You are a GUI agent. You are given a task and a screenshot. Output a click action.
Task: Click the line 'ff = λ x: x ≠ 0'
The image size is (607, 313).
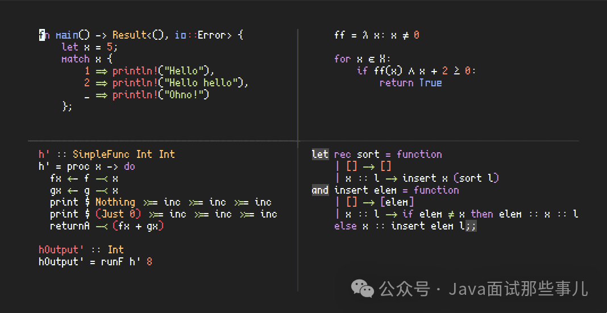click(377, 35)
